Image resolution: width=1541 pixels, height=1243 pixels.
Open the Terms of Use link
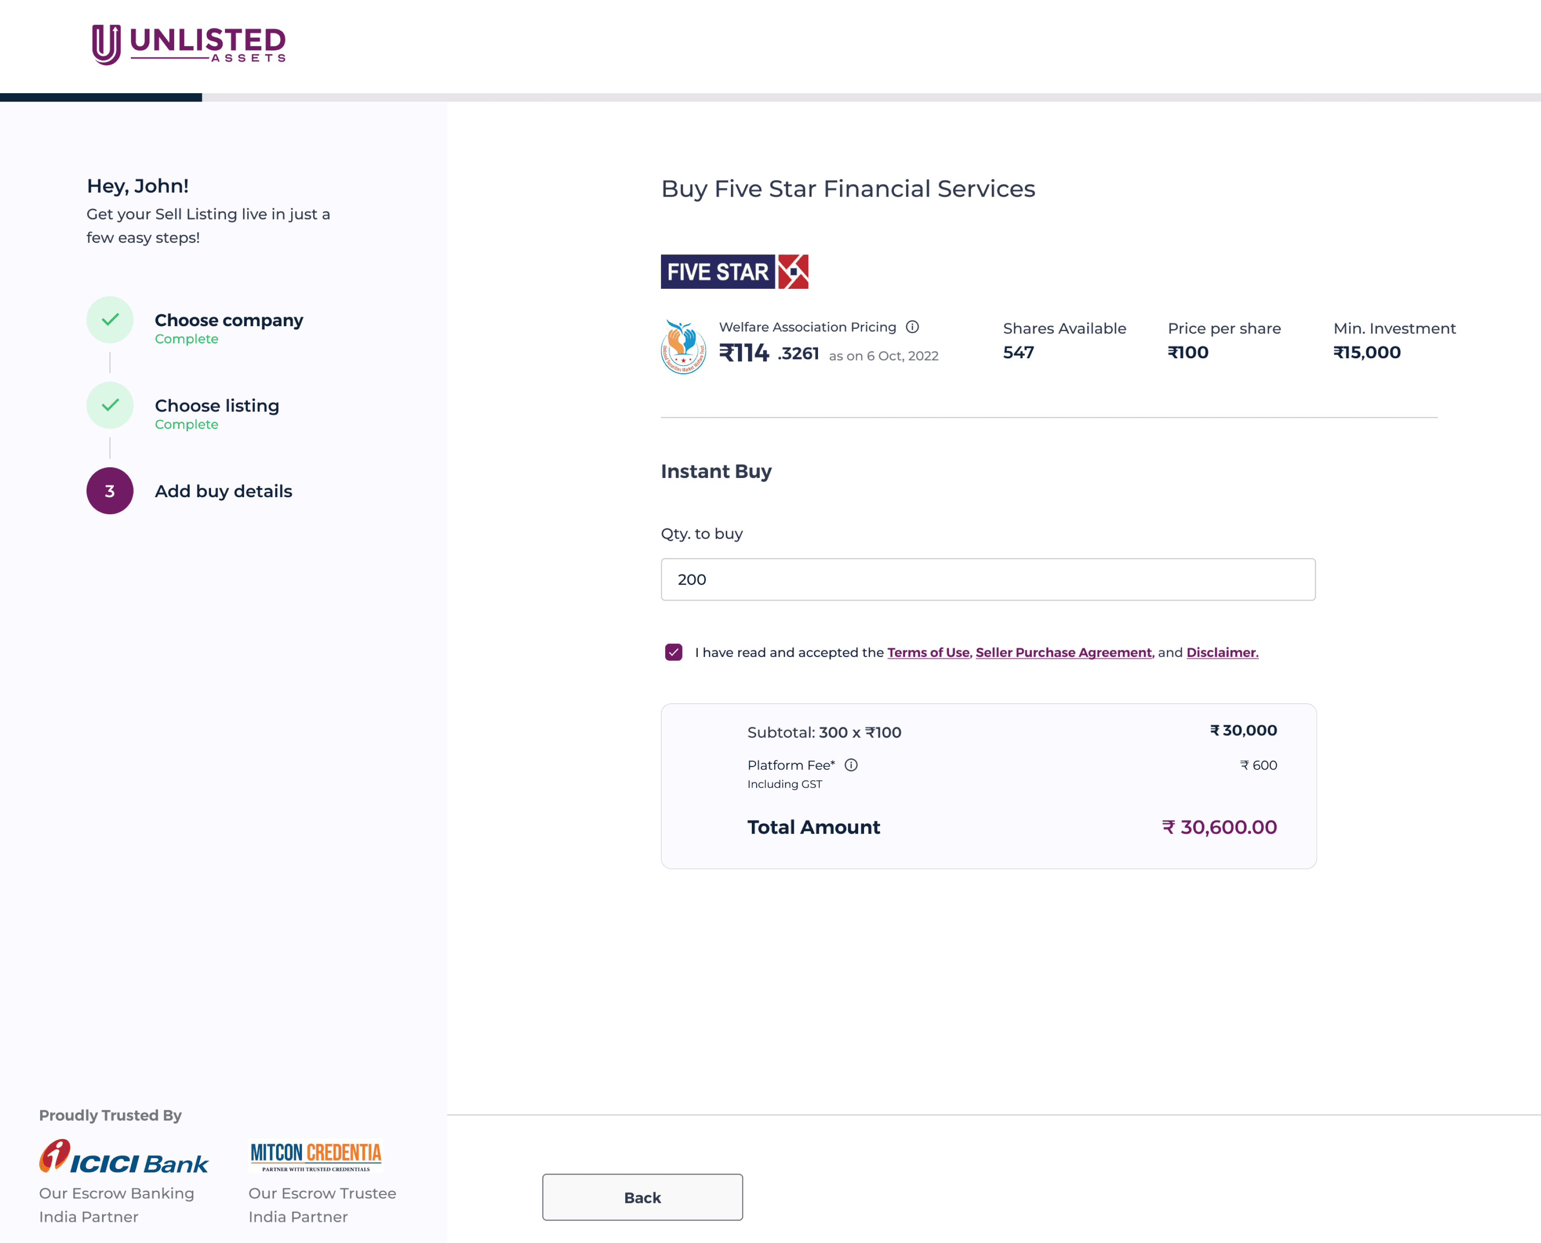pyautogui.click(x=927, y=652)
